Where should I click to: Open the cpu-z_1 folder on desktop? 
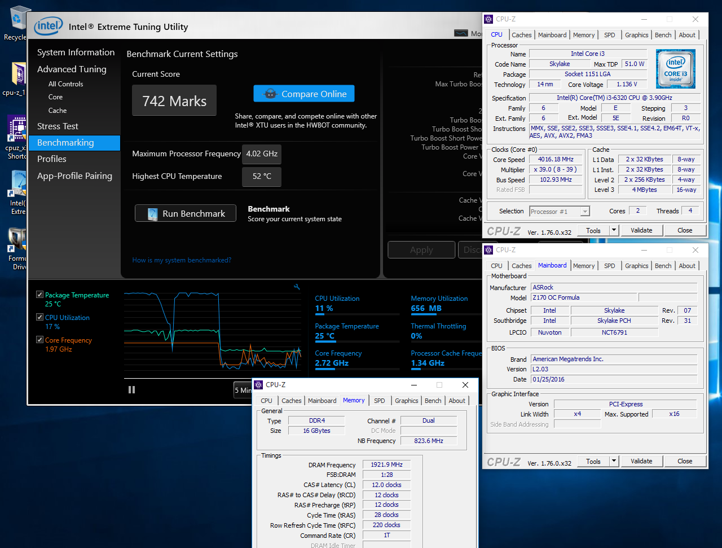16,79
